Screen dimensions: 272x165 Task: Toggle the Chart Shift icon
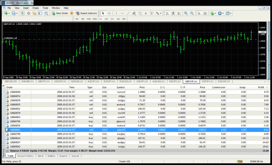[x=205, y=13]
